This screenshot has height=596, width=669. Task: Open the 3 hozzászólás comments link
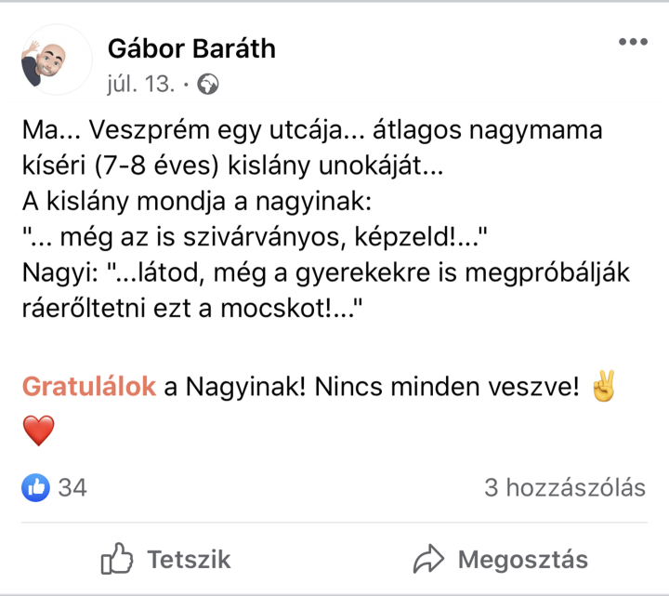(x=565, y=487)
